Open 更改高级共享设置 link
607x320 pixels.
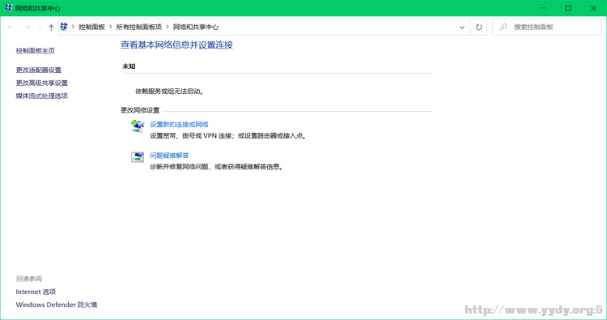click(x=42, y=83)
